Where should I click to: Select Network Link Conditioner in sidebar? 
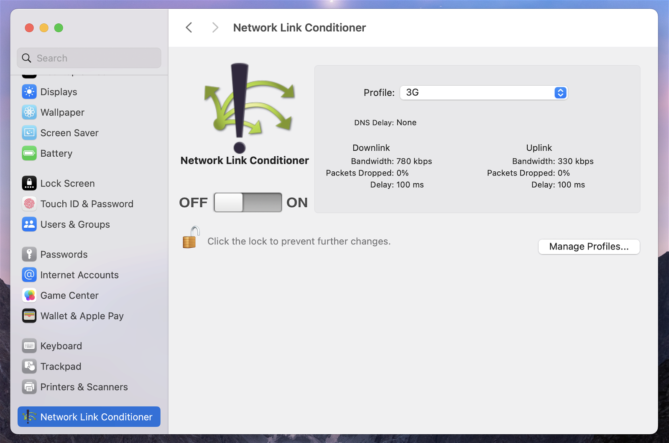point(89,417)
